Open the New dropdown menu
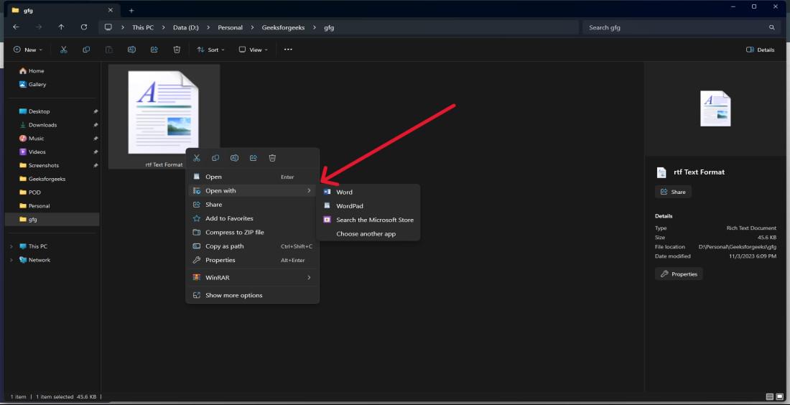 [28, 50]
